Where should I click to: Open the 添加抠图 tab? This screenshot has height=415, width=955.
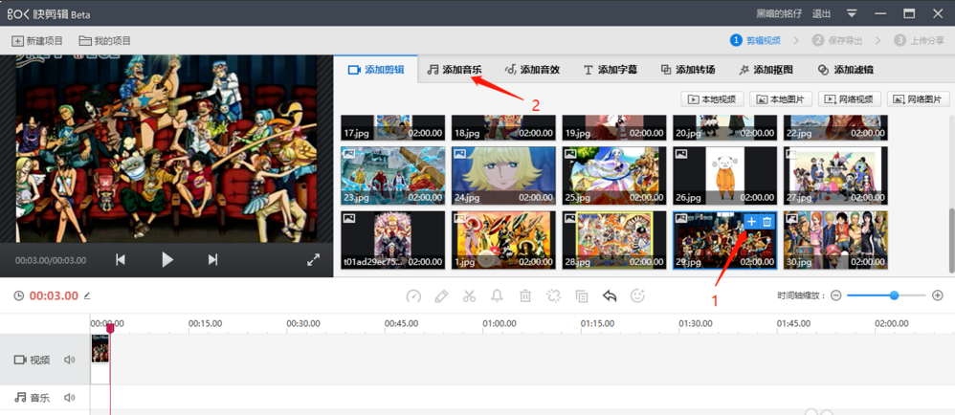(766, 70)
